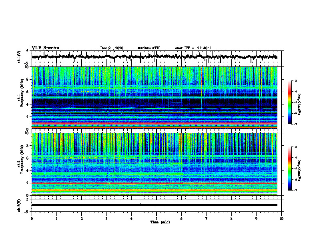Click time axis tick label "1"

pos(56,219)
